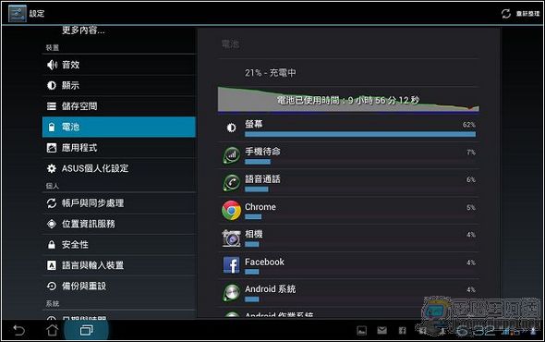Screen dimensions: 545x342
Task: Open the 應用程式 apps settings
Action: click(x=119, y=148)
